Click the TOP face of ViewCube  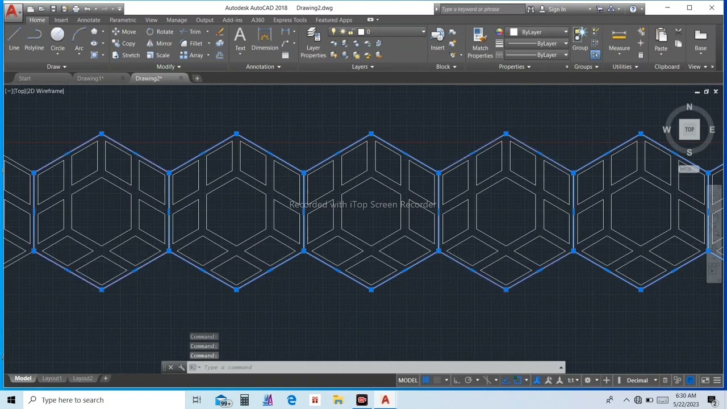[689, 130]
